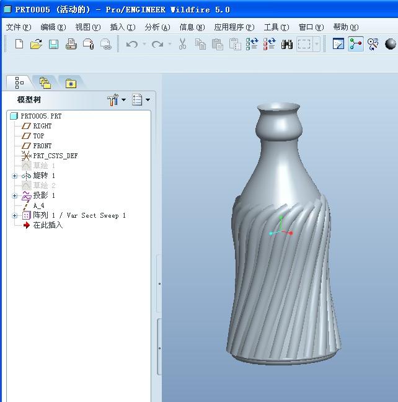Redo the last undone operation

click(157, 44)
